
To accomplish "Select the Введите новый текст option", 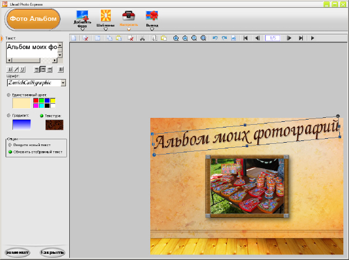I will [10, 145].
